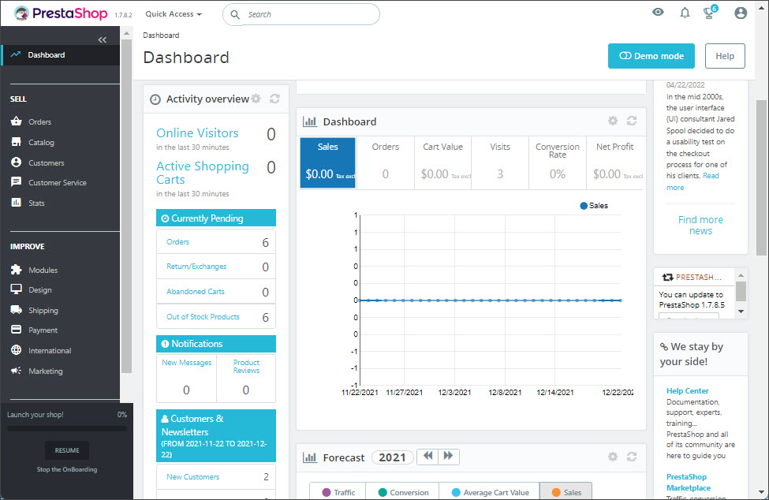Refresh Forecast panel

tap(632, 457)
